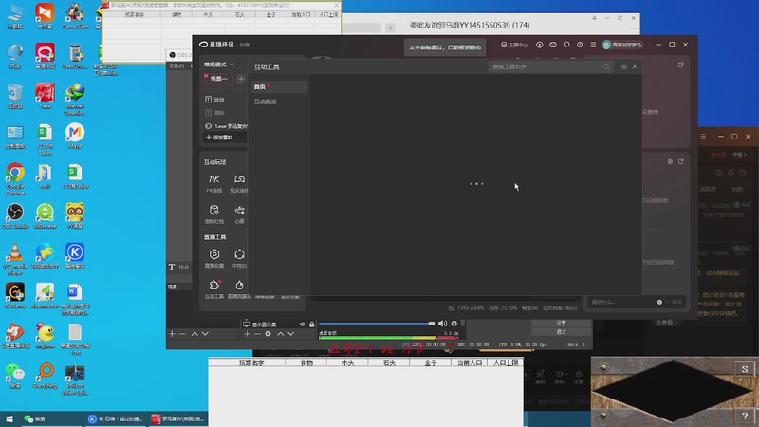
Task: Select the text source in OBS sources list
Action: click(179, 268)
